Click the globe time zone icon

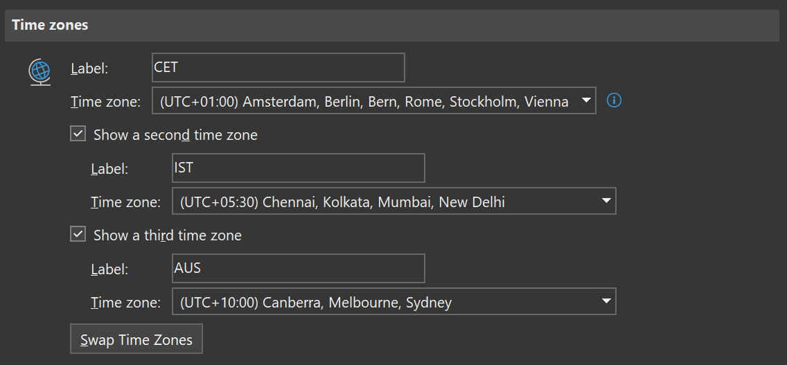point(39,71)
